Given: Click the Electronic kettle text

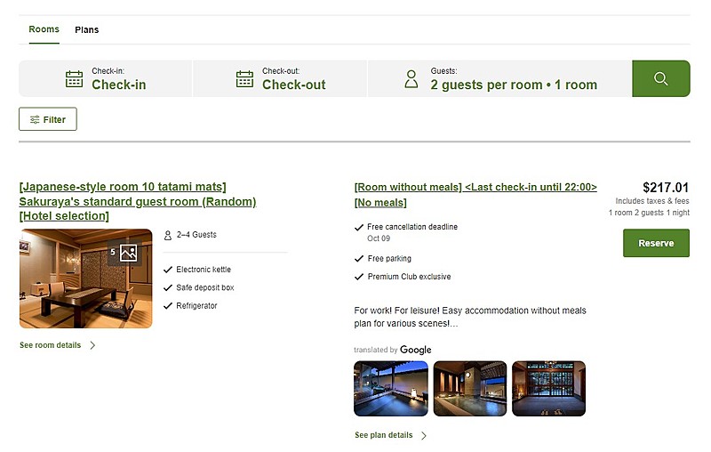Looking at the screenshot, I should click(204, 270).
